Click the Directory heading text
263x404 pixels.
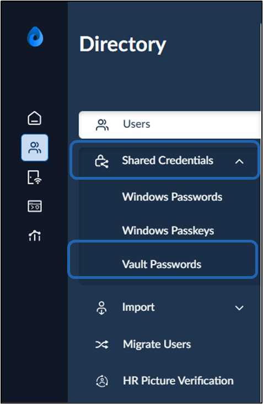pos(123,44)
